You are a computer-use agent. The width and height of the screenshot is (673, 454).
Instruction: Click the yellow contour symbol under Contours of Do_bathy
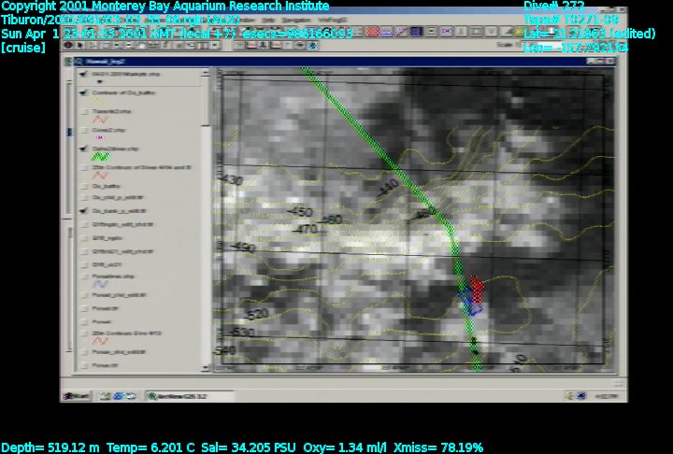pos(99,99)
